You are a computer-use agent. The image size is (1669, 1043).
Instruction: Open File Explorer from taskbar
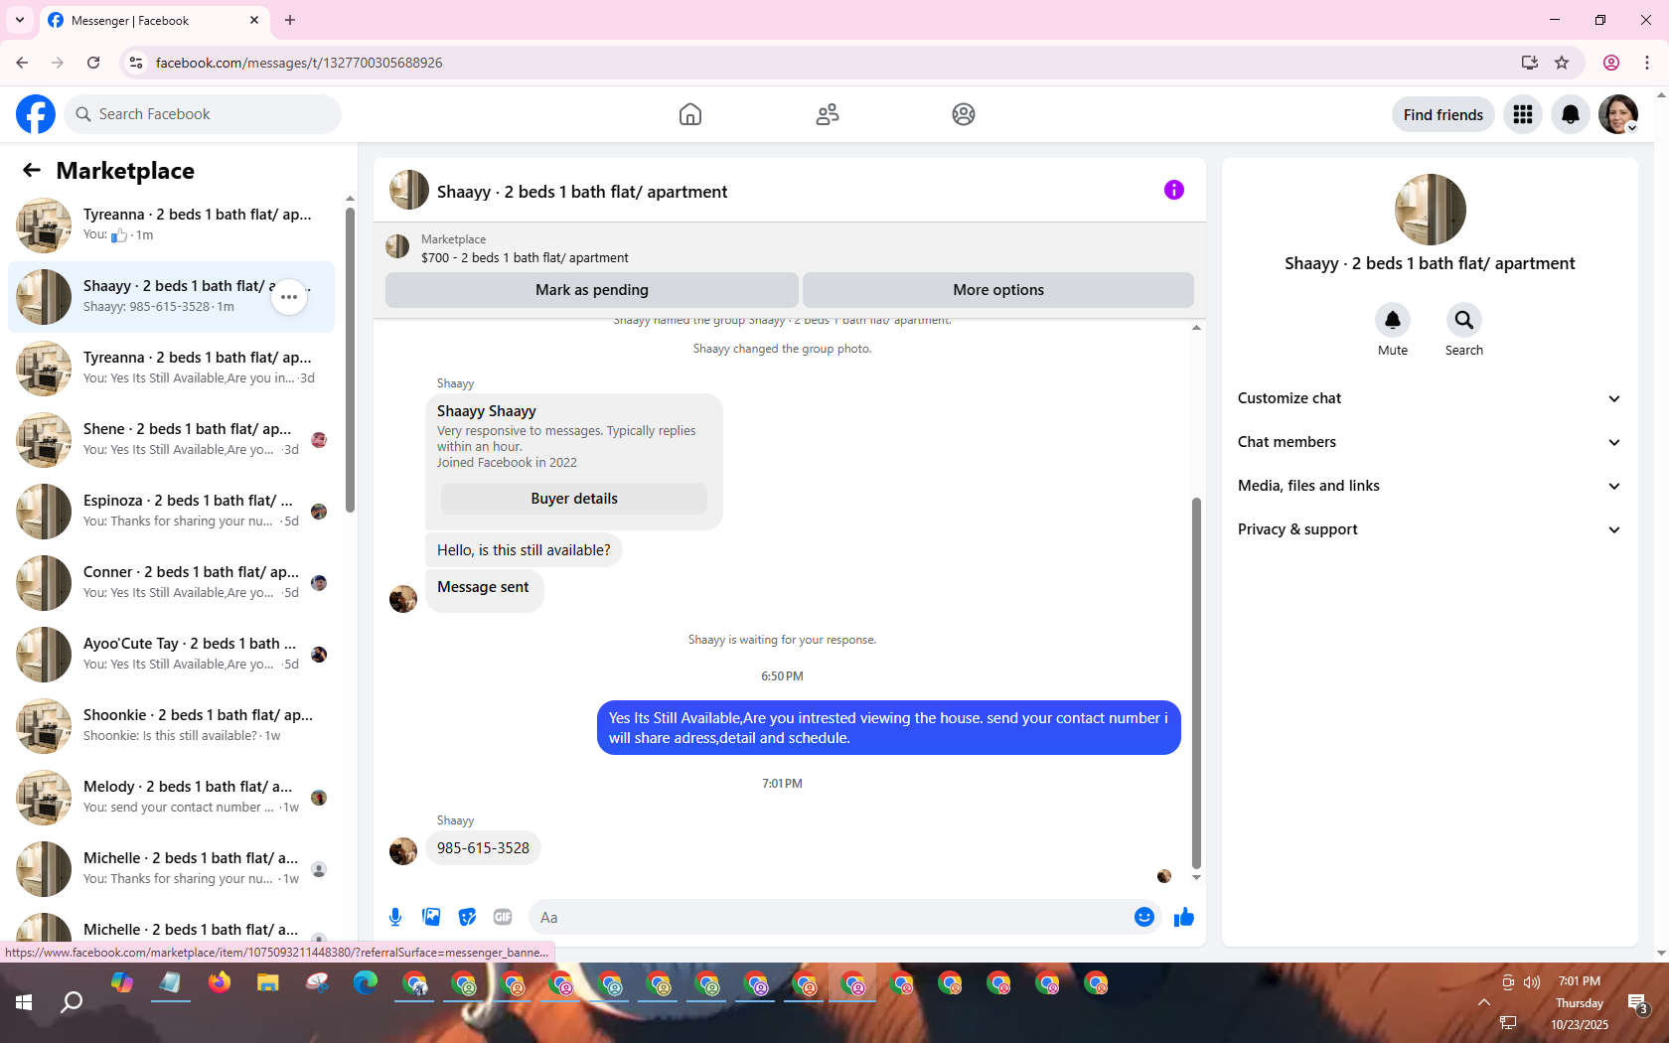(x=268, y=983)
